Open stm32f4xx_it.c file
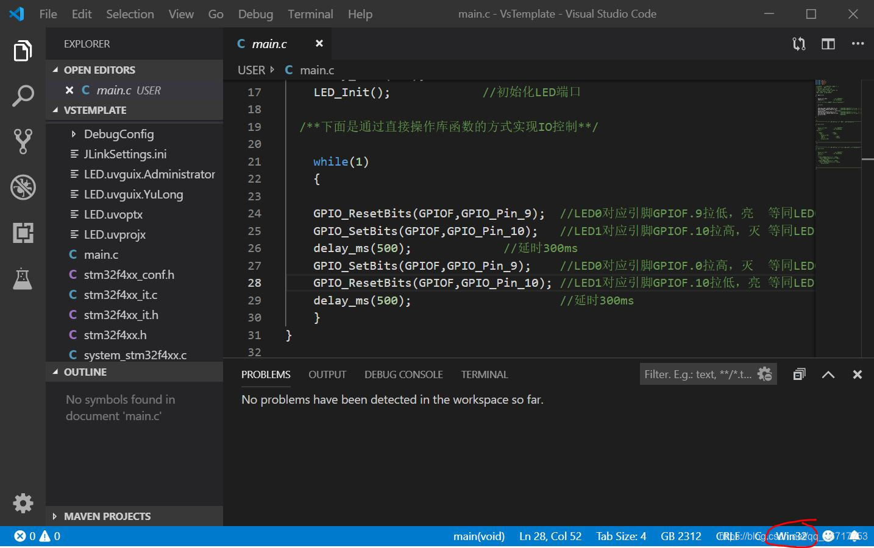This screenshot has height=548, width=874. tap(121, 295)
